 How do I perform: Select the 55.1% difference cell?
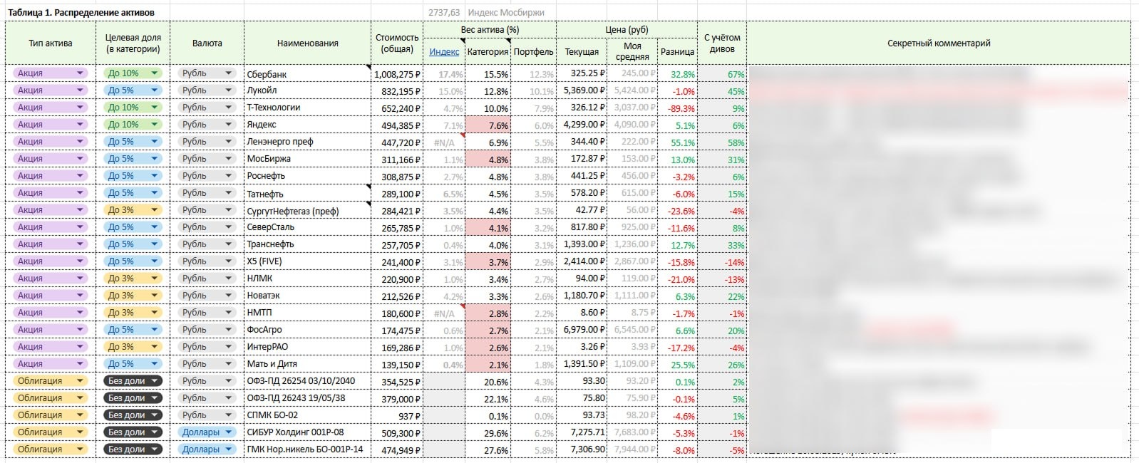pyautogui.click(x=677, y=142)
